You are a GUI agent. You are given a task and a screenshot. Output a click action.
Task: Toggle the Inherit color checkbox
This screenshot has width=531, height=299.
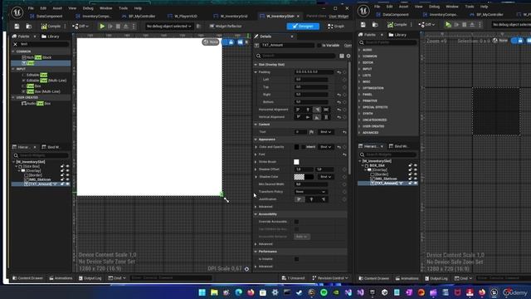[304, 147]
